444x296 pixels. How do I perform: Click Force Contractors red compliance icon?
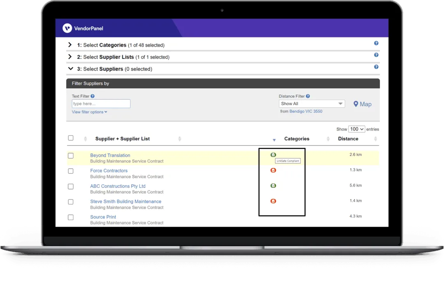(x=273, y=170)
